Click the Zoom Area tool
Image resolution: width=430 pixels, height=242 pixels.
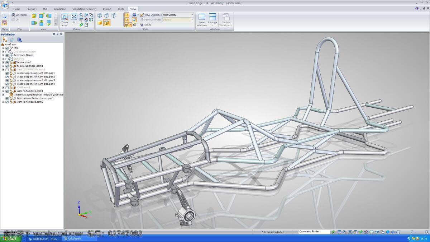click(64, 20)
